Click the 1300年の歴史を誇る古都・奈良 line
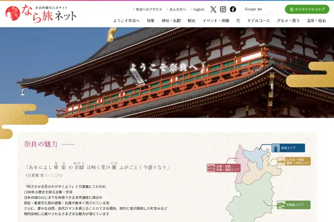The height and width of the screenshot is (222, 334). tap(48, 192)
